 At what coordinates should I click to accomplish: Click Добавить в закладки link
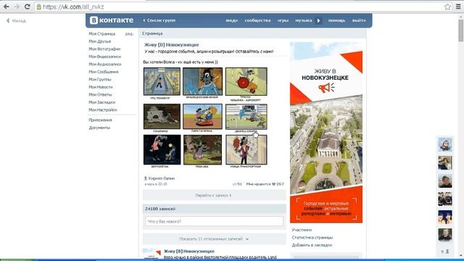[x=312, y=245]
